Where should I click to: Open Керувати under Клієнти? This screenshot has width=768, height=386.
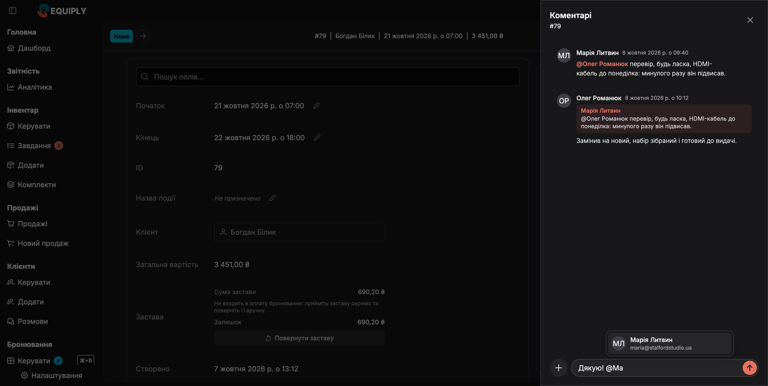[x=28, y=282]
